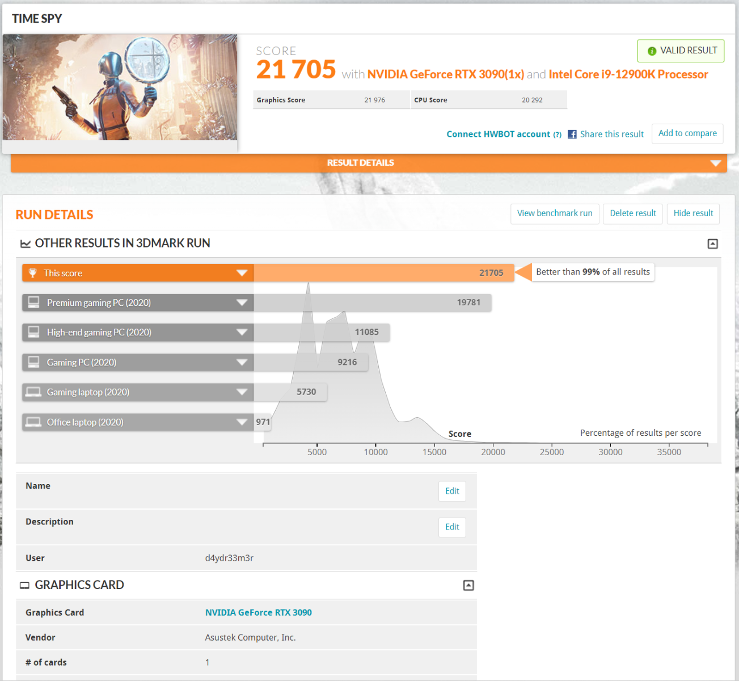This screenshot has height=681, width=739.
Task: Click the Time Spy benchmark thumbnail image
Action: click(x=120, y=87)
